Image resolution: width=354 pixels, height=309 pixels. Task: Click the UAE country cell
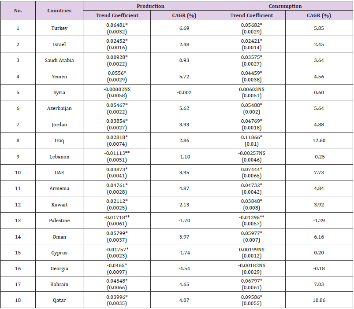pos(59,173)
